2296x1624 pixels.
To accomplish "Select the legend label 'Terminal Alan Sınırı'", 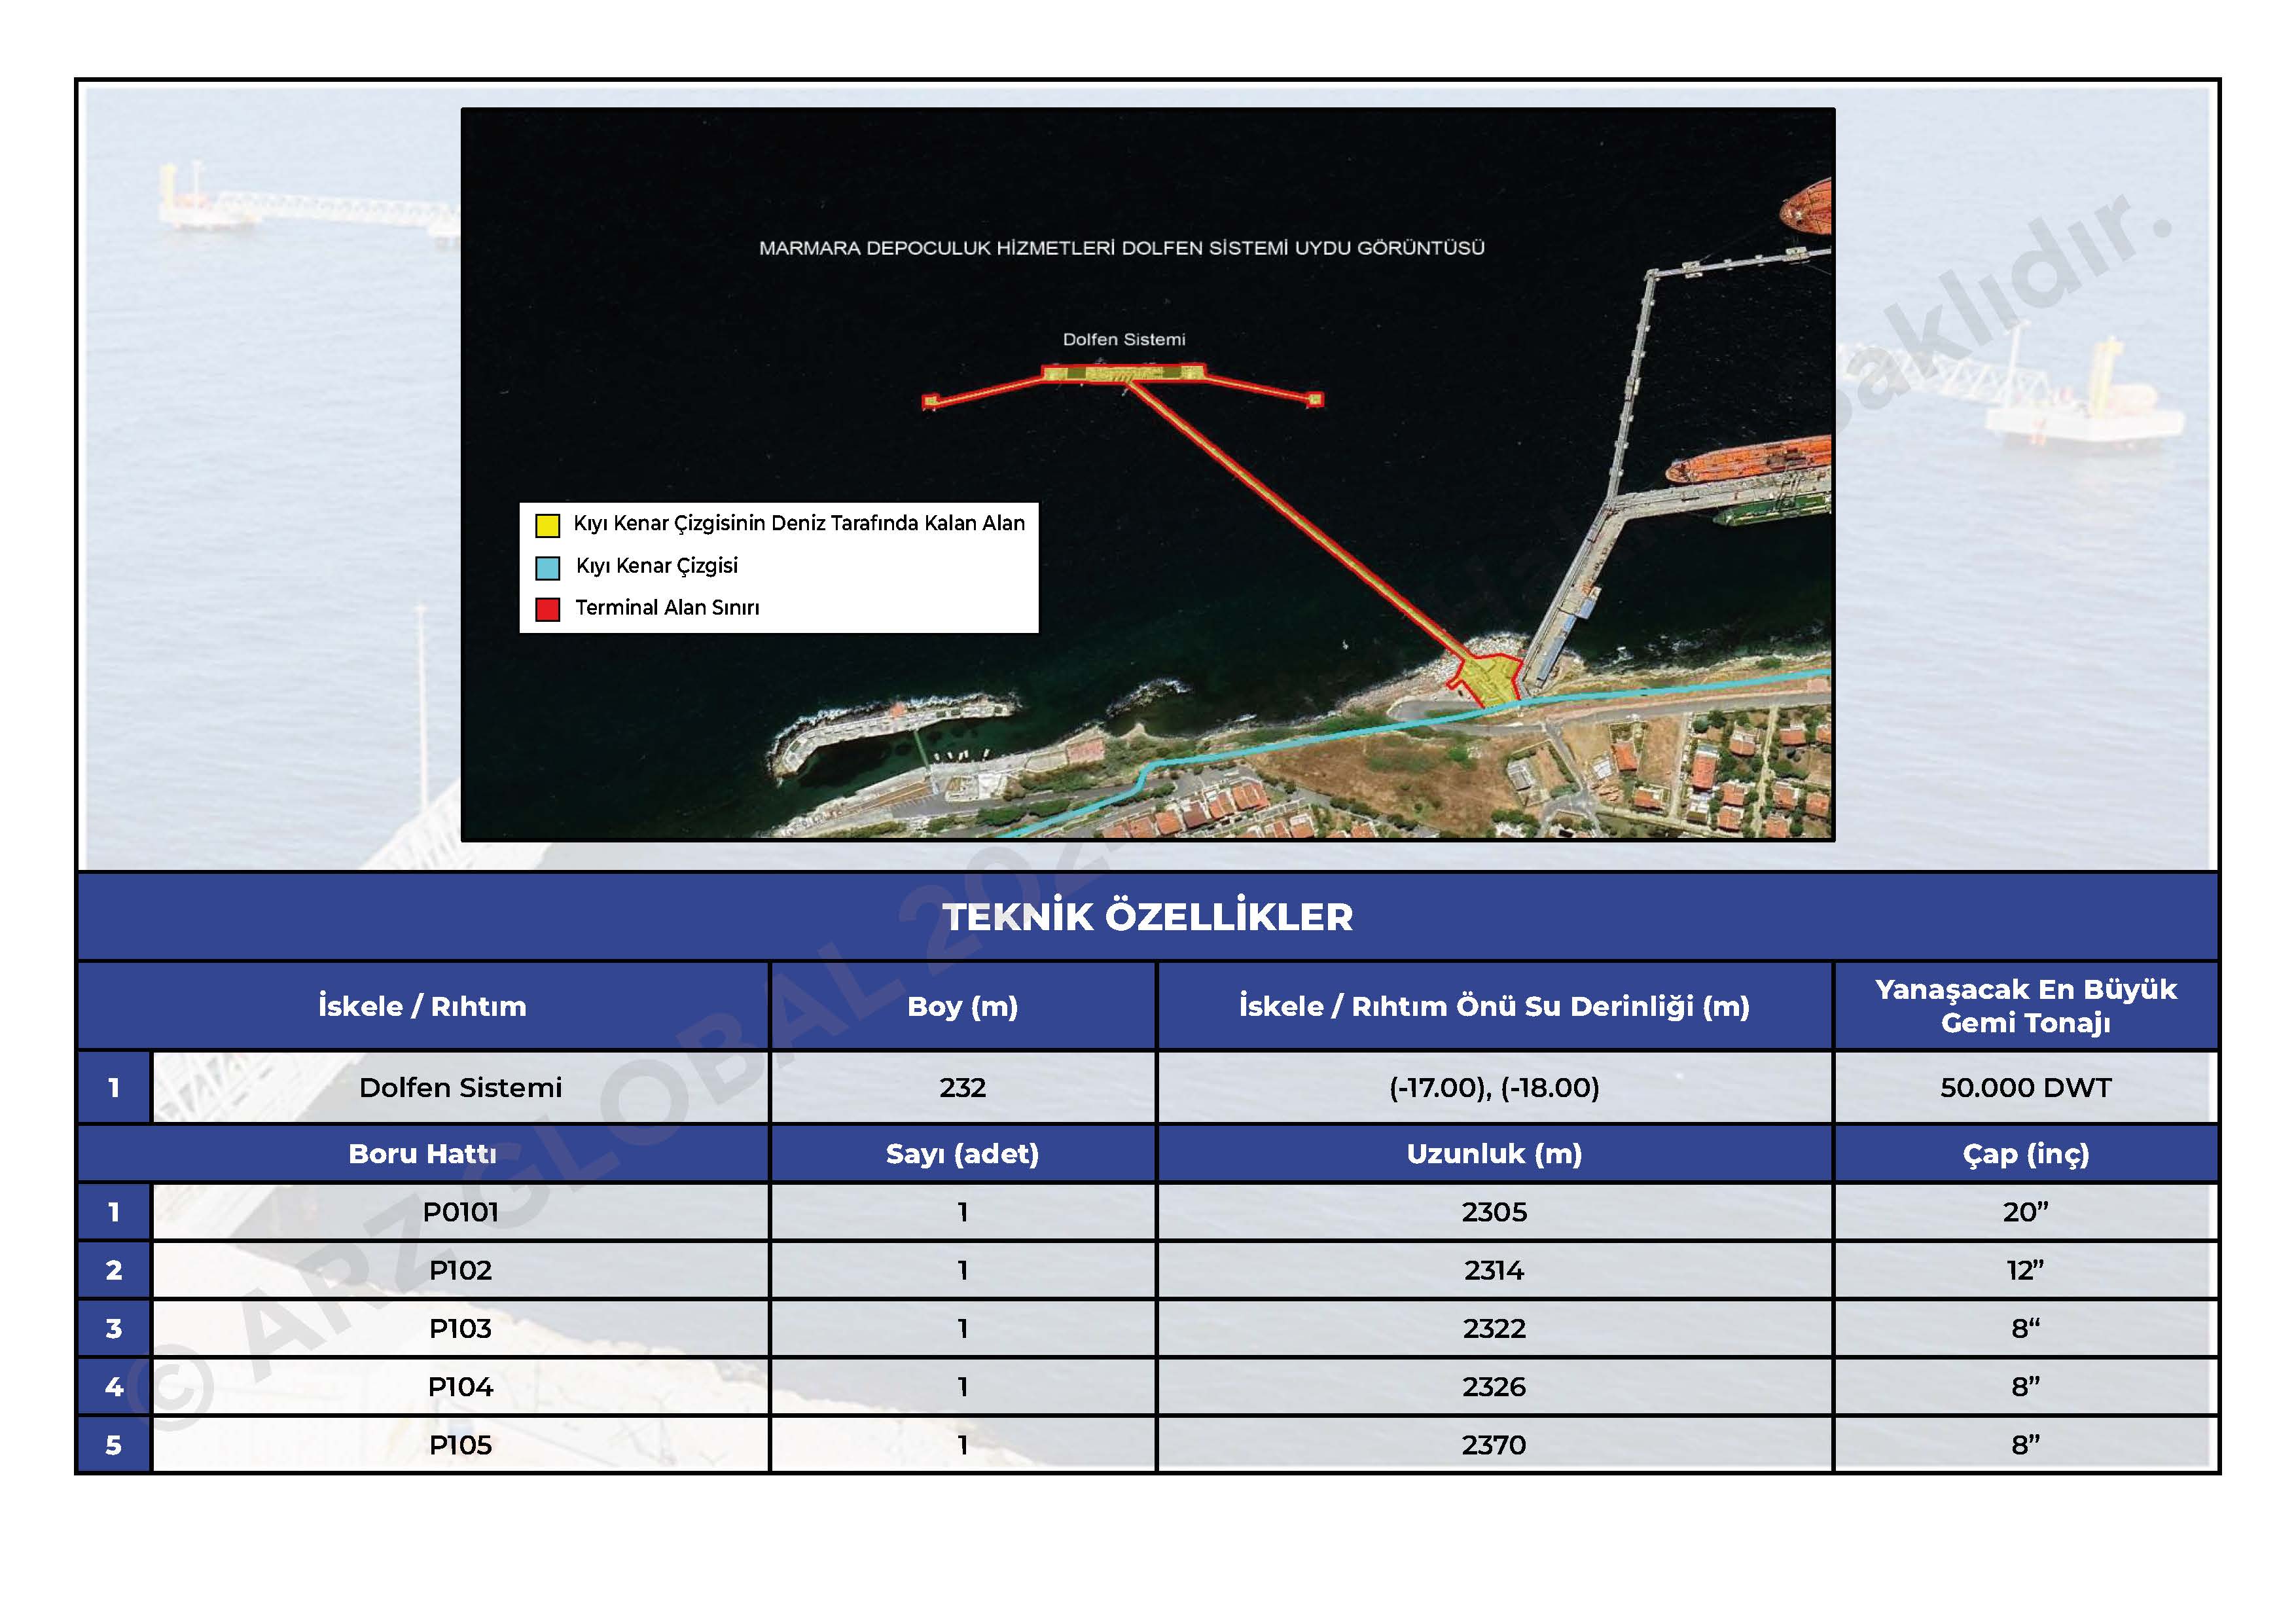I will tap(667, 608).
